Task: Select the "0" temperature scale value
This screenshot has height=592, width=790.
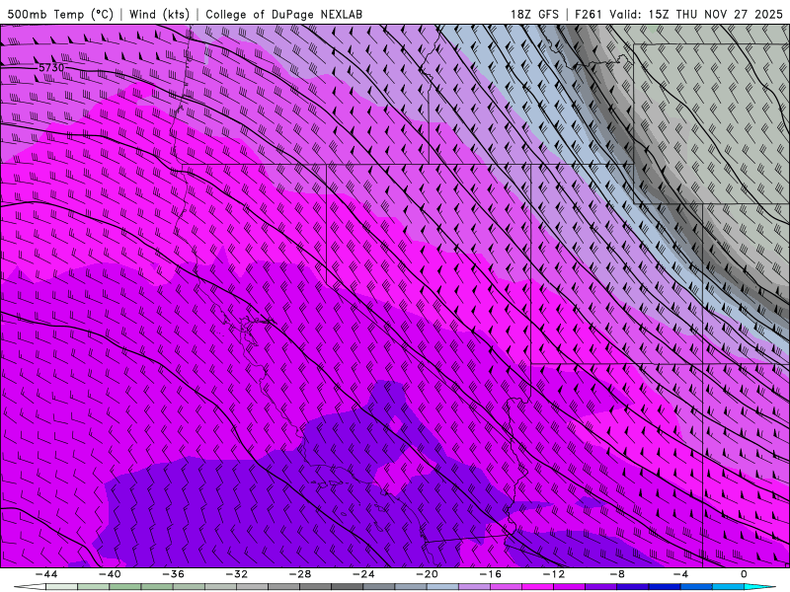Action: 744,574
